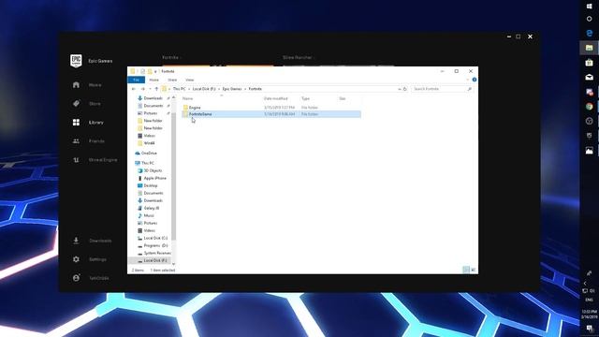
Task: Switch to large icons view in status bar
Action: click(x=474, y=270)
